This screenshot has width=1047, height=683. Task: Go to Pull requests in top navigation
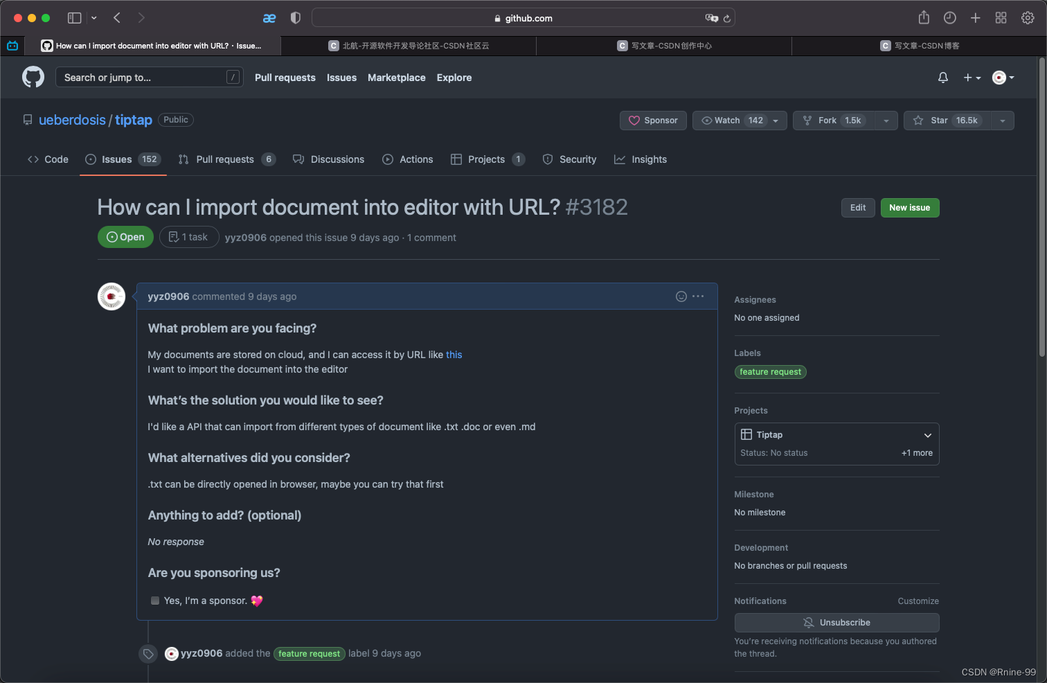pos(285,78)
